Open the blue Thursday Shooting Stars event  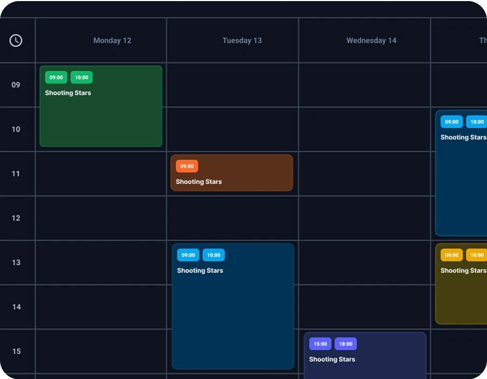[x=461, y=173]
